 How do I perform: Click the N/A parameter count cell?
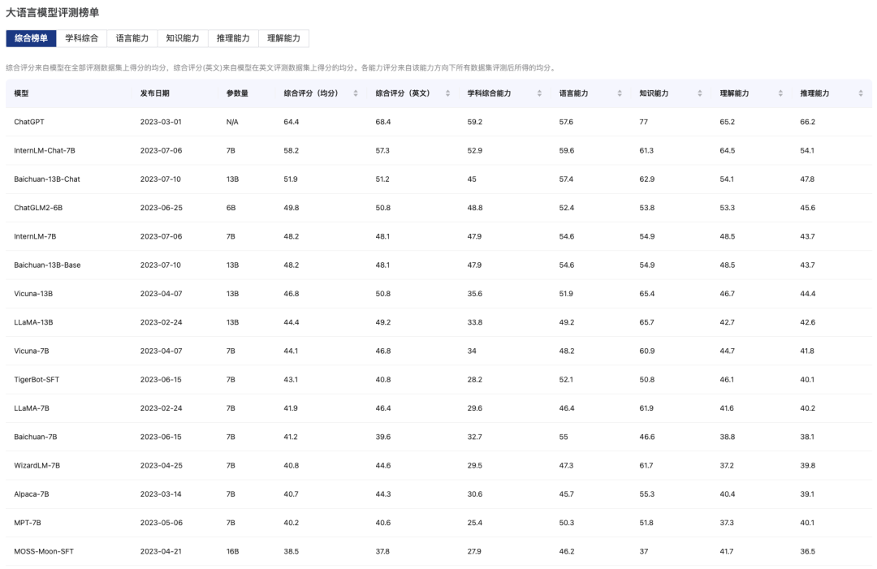click(x=232, y=122)
